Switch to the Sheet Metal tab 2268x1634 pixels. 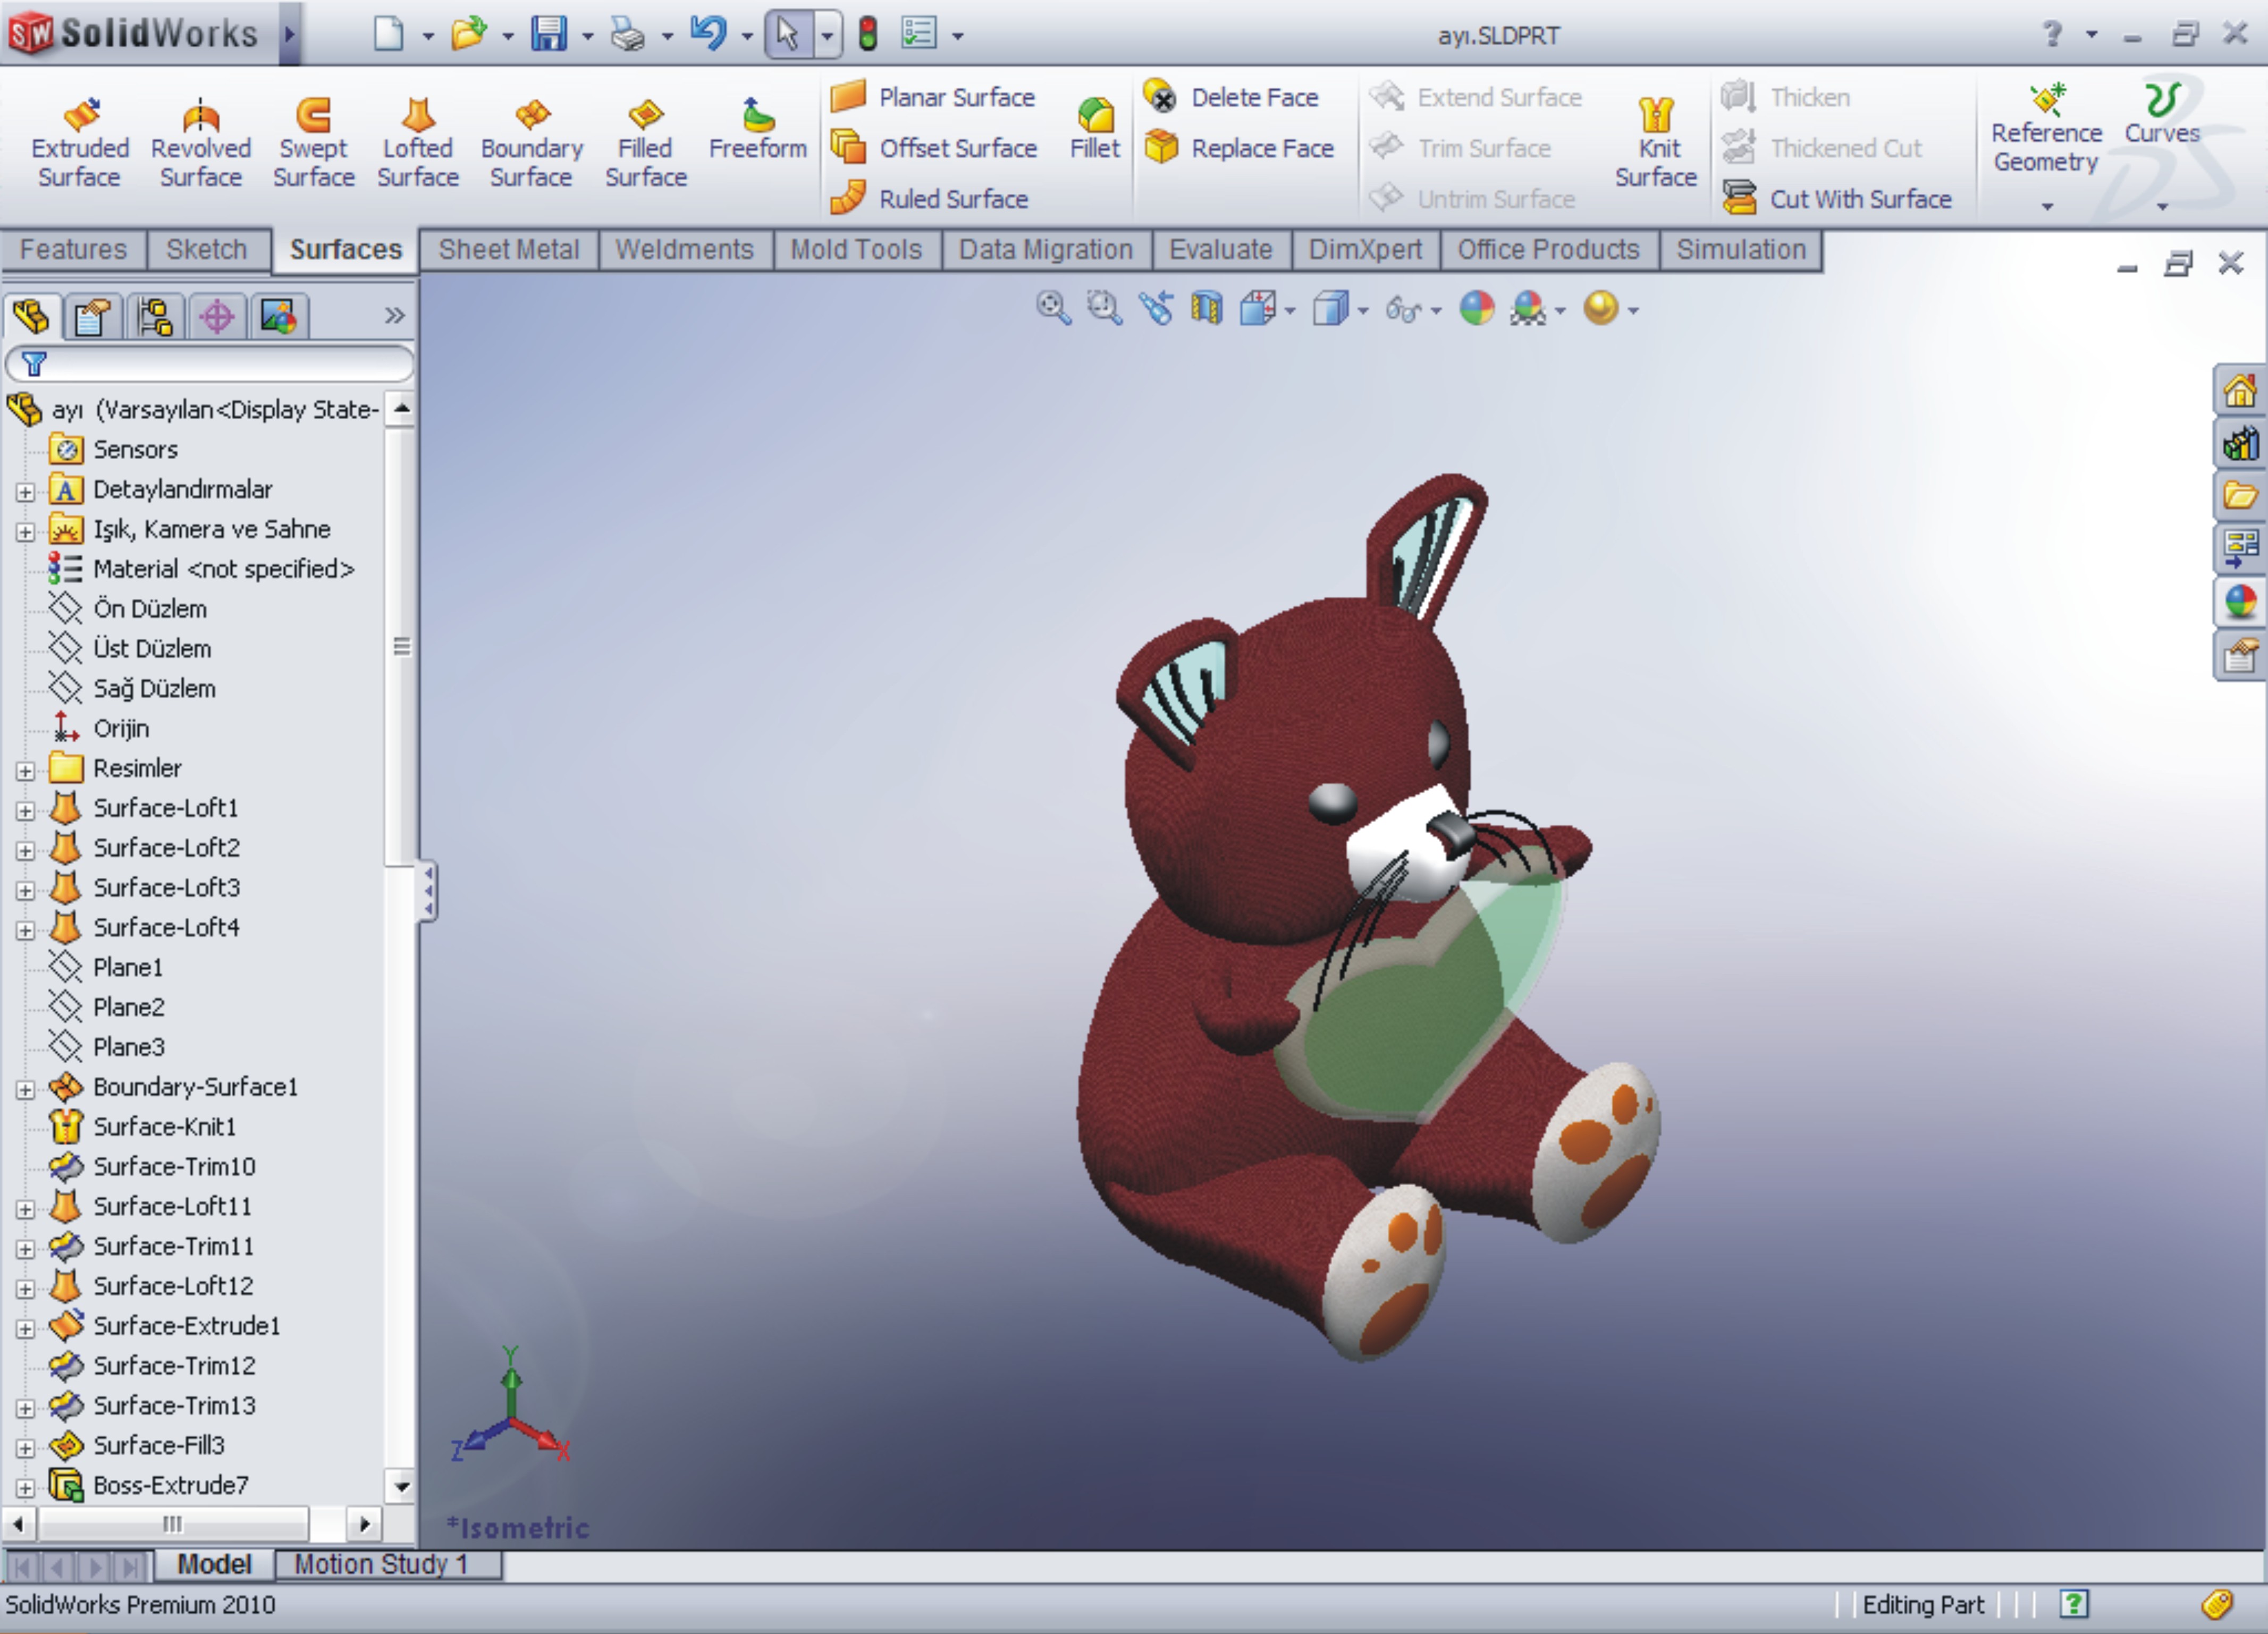[508, 249]
